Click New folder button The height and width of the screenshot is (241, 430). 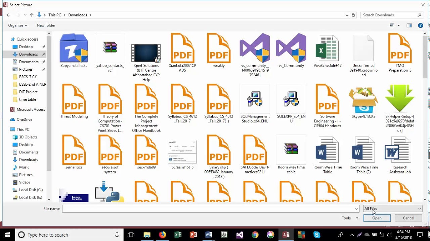click(46, 25)
